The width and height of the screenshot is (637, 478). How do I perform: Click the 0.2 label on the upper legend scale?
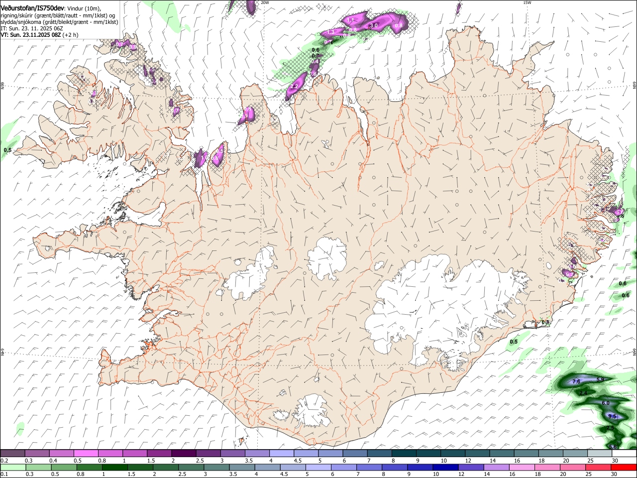[4, 461]
